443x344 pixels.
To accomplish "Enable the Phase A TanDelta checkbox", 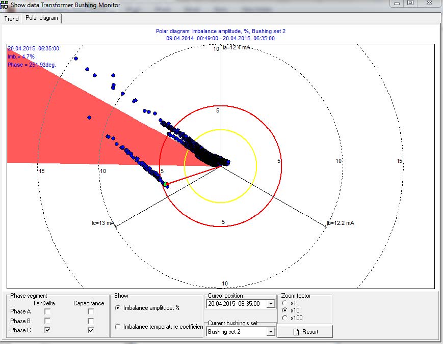I will pos(47,311).
